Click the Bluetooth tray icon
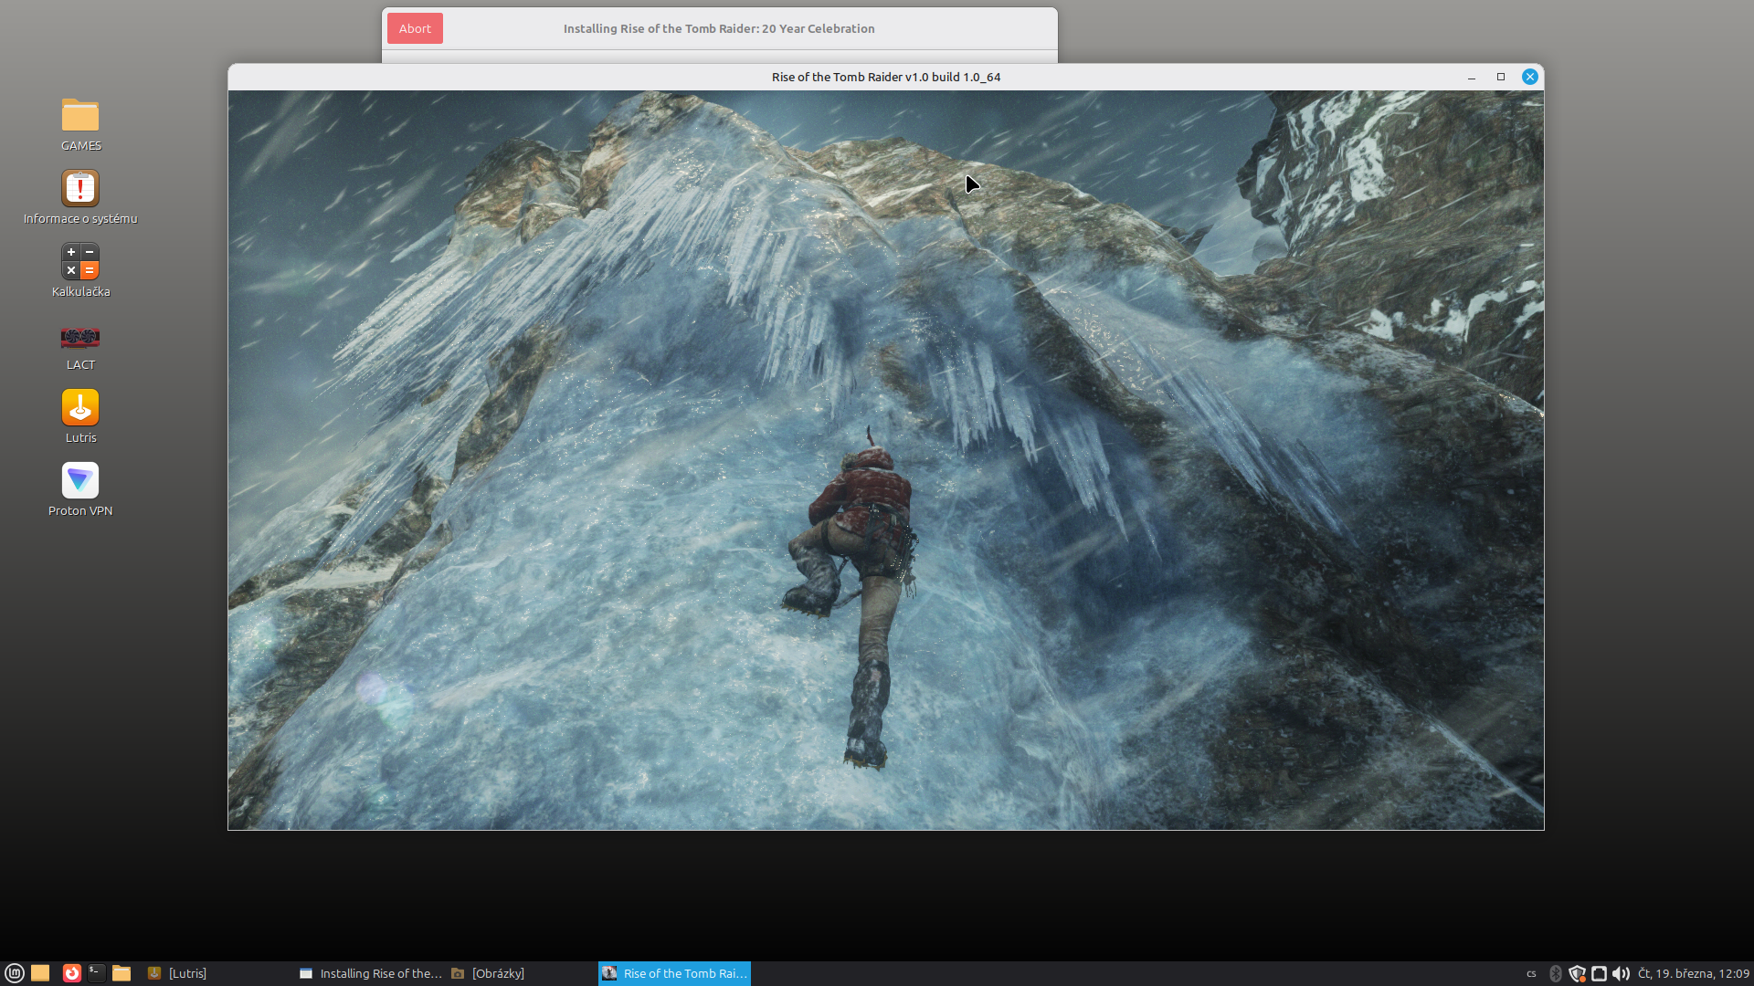Screen dimensions: 1754x986 1556,973
